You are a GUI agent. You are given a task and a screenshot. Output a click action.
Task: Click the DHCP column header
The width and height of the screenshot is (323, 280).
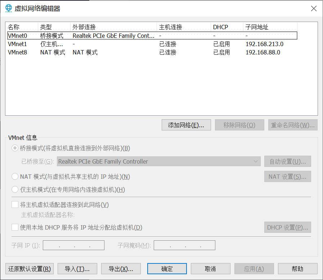point(227,27)
